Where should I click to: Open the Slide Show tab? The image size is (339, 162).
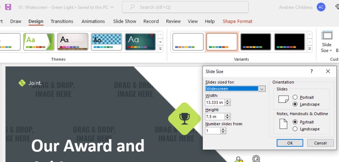pyautogui.click(x=125, y=21)
